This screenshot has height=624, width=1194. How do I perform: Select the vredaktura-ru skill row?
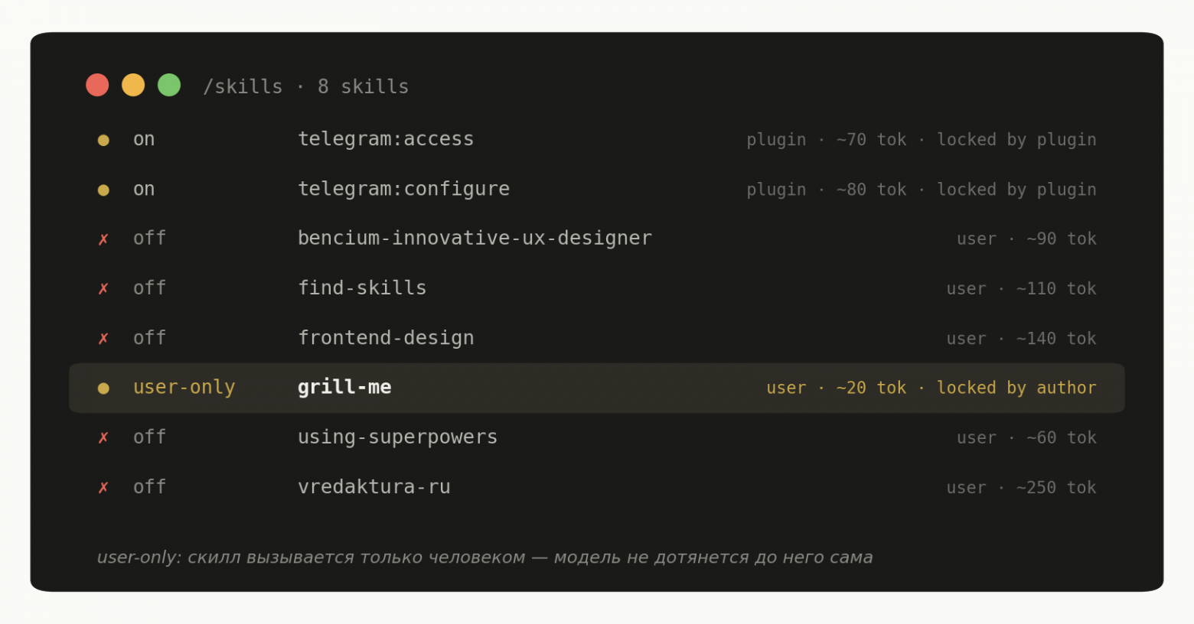(597, 487)
